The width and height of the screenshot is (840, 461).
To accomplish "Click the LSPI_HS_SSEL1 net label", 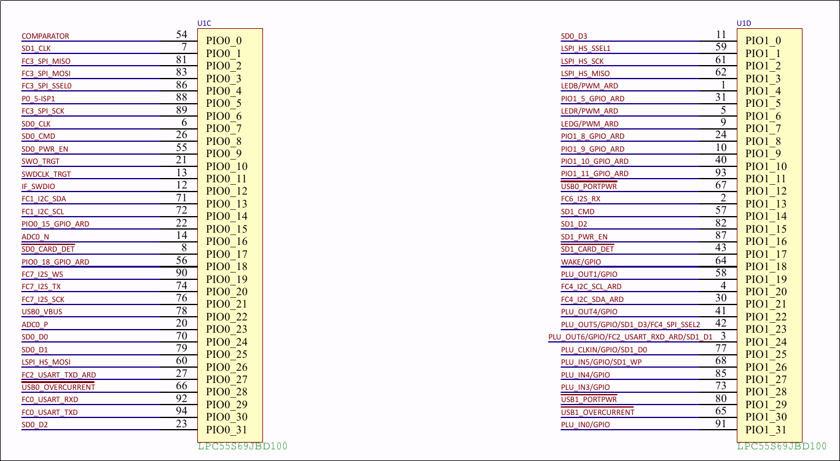I will click(586, 48).
